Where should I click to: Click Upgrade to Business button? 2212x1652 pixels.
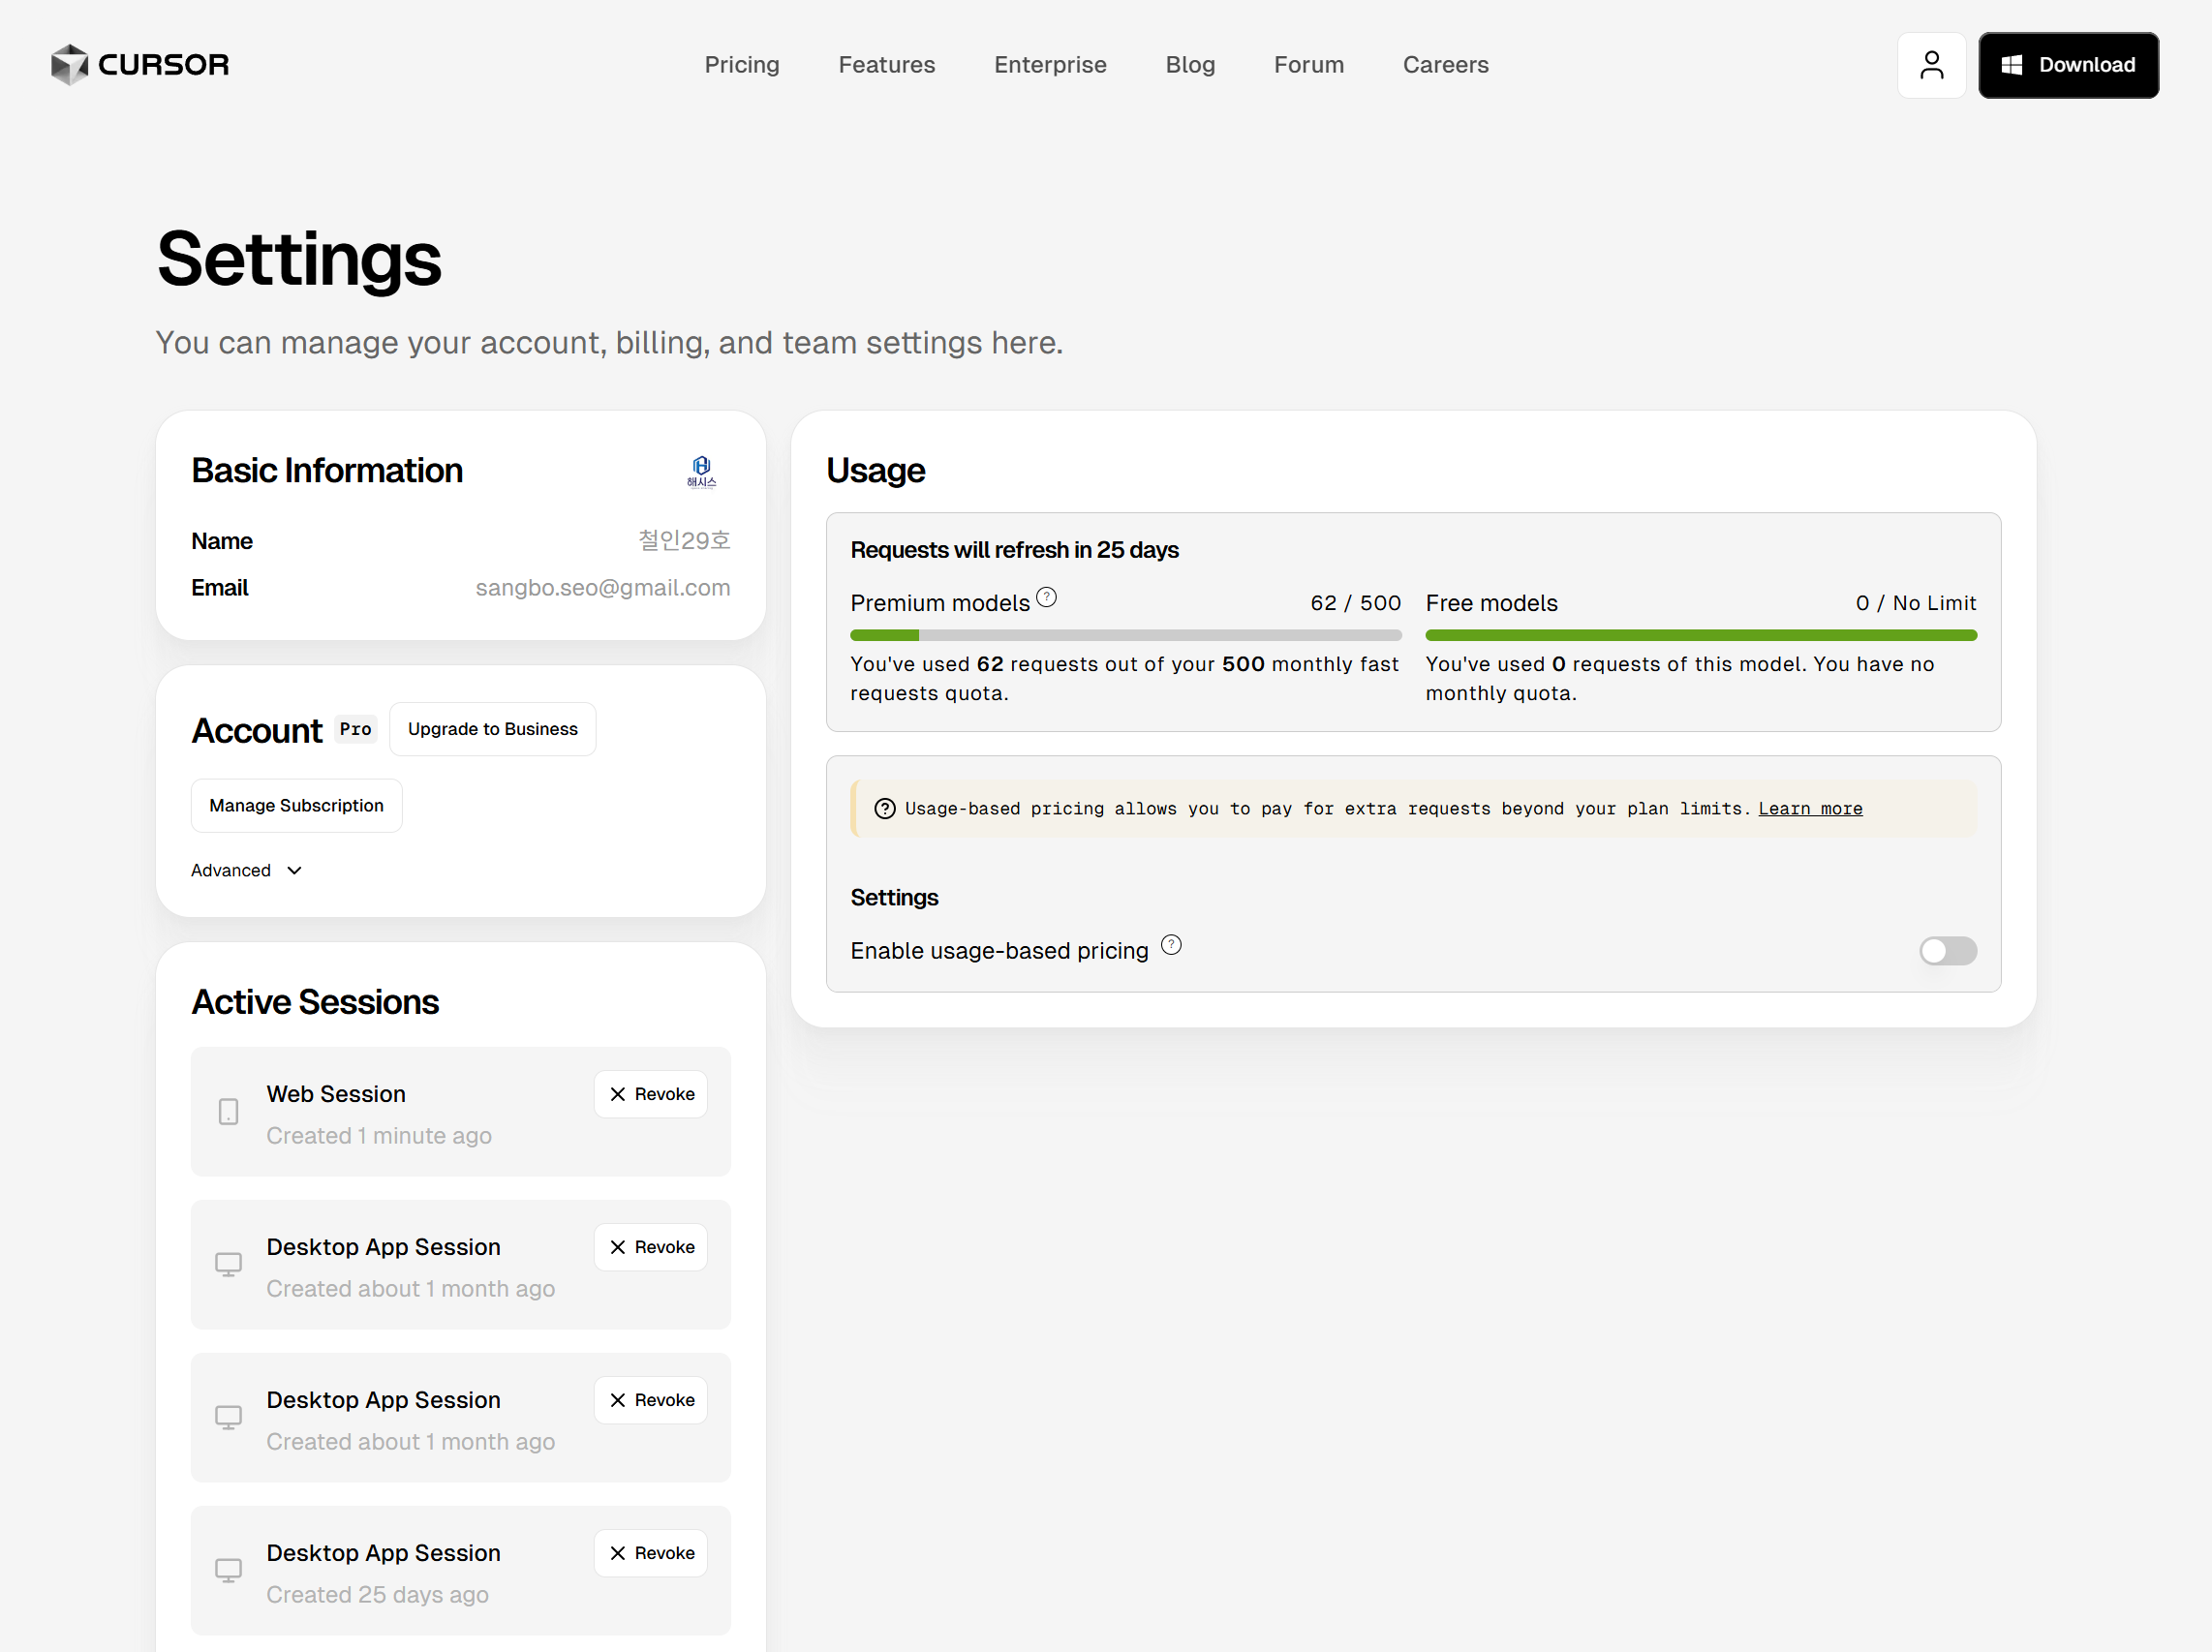492,729
